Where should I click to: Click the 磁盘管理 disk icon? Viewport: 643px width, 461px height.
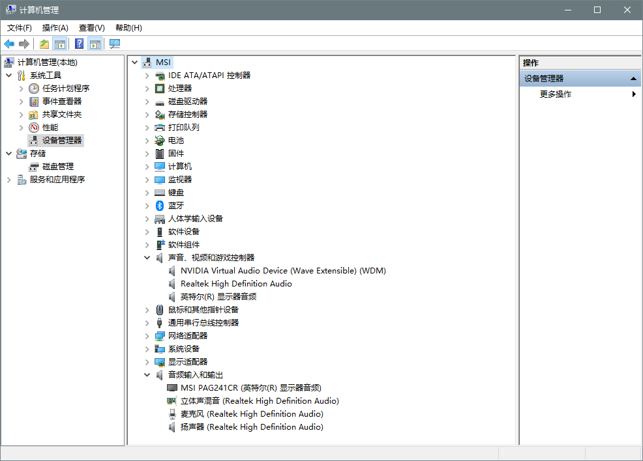pos(34,167)
